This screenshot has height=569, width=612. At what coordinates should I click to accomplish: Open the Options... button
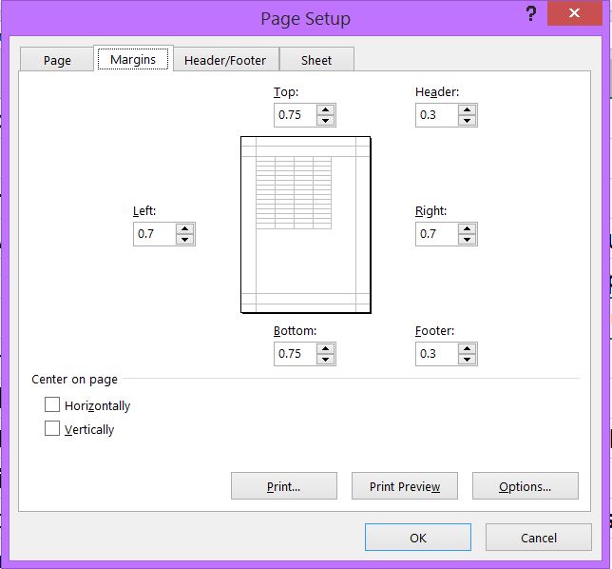[x=526, y=486]
